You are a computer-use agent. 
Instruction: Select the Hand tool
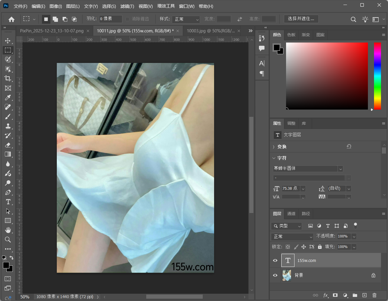coord(8,230)
